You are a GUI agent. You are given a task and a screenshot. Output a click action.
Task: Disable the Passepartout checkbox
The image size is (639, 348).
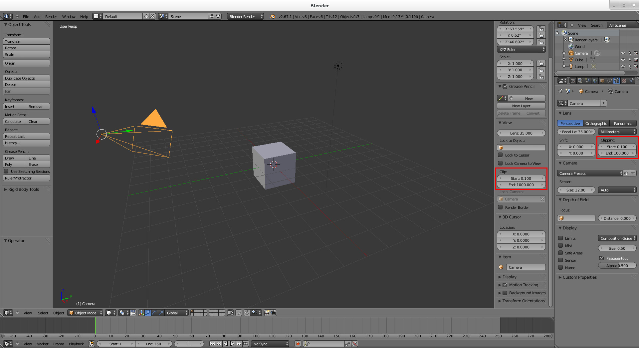[601, 258]
